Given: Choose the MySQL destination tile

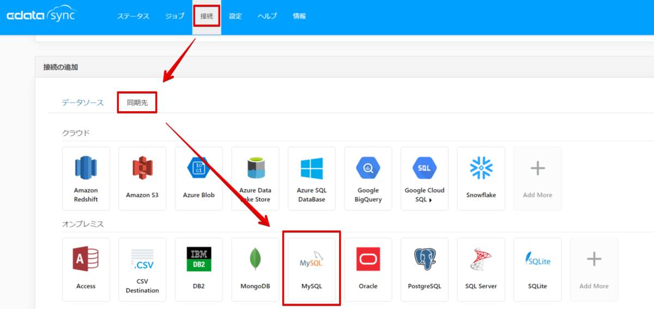Looking at the screenshot, I should [312, 269].
